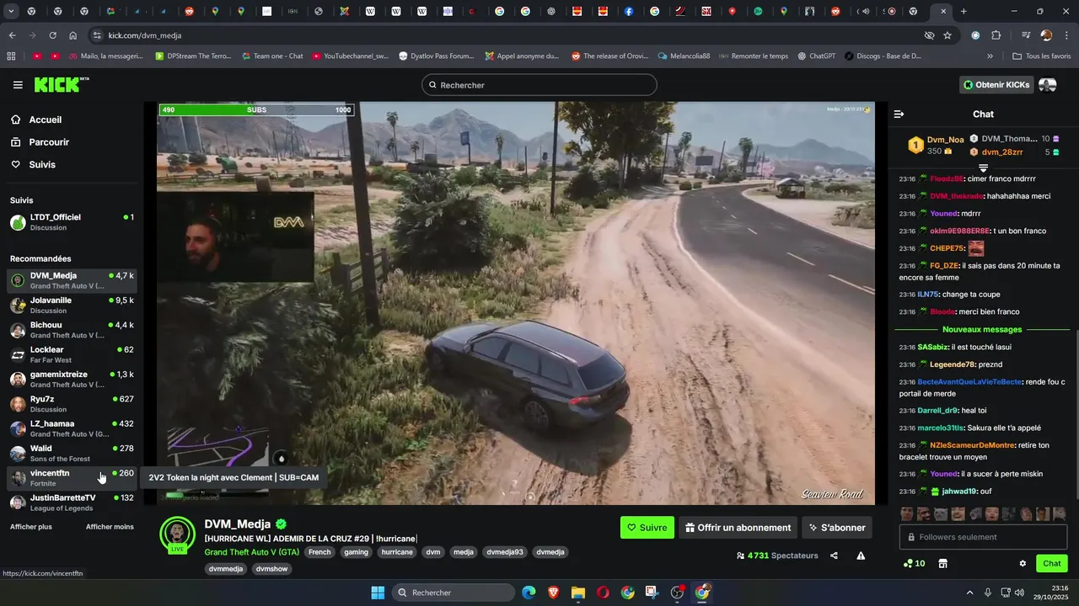Open Tous les favoris folder
The width and height of the screenshot is (1079, 606).
pyautogui.click(x=1041, y=56)
